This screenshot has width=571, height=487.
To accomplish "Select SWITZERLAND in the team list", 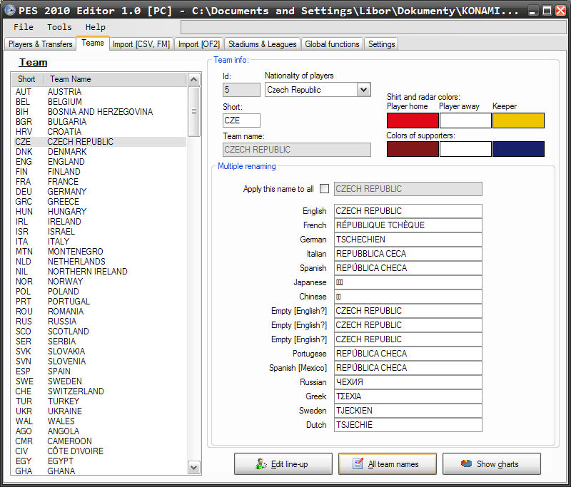I will pyautogui.click(x=100, y=391).
